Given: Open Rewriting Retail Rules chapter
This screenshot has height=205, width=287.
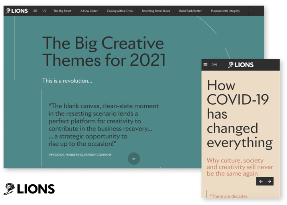Looking at the screenshot, I should pos(156,11).
